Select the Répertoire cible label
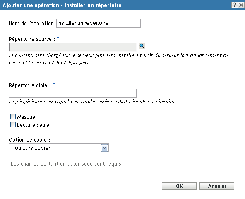This screenshot has width=245, height=199. [x=30, y=85]
